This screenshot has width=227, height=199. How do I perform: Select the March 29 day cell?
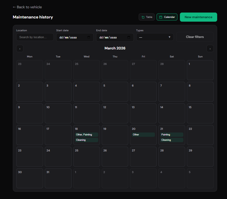click(x=200, y=157)
